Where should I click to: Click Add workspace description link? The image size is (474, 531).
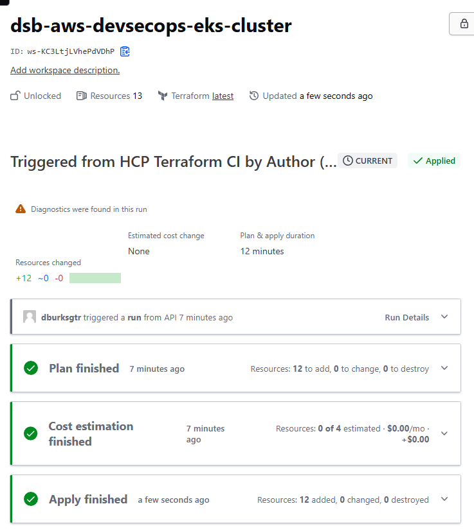65,70
